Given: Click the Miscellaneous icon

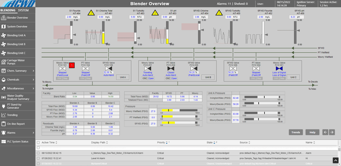Looking at the screenshot, I should click(3, 88).
